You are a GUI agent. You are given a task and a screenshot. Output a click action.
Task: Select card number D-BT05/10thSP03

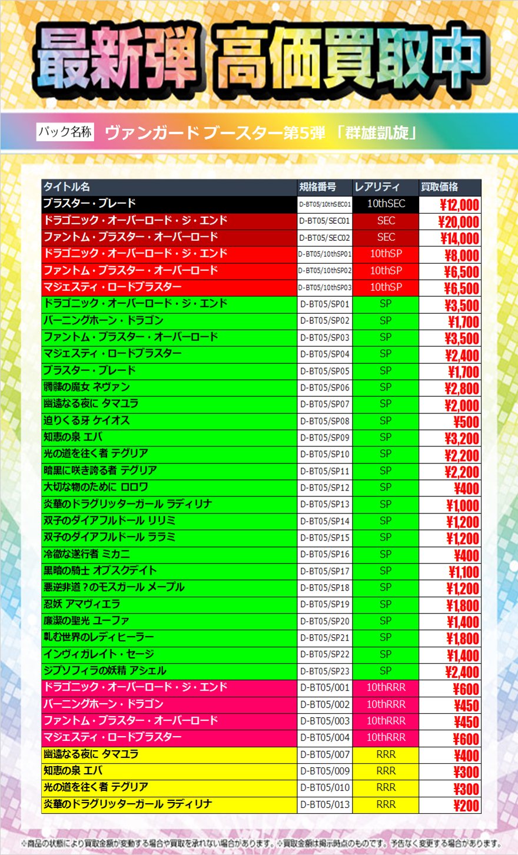point(325,287)
